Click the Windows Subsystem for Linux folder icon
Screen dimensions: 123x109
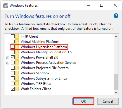tap(17, 78)
